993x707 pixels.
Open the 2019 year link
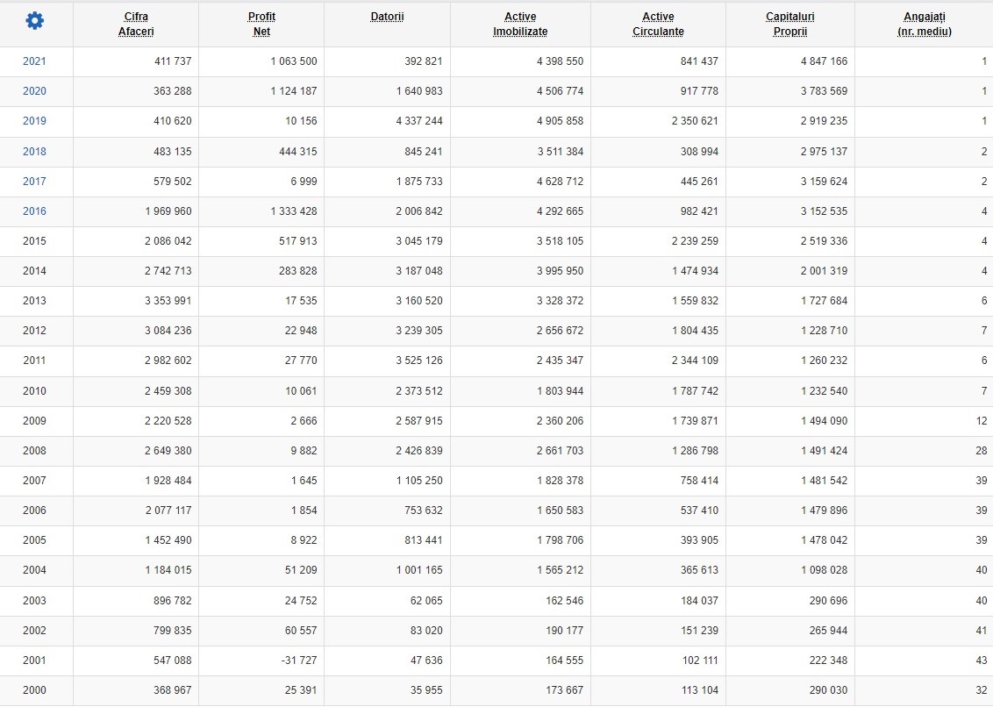tap(34, 121)
